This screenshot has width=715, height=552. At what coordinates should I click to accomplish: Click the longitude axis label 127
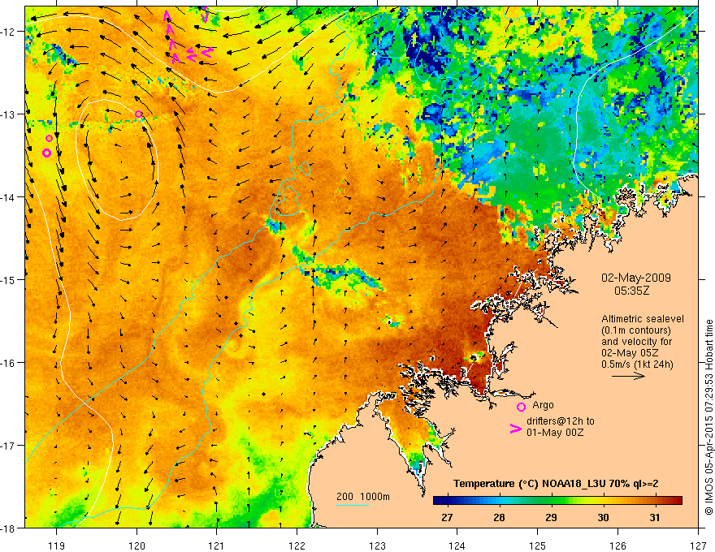pos(698,546)
